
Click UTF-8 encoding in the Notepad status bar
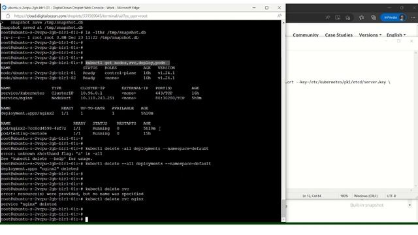pyautogui.click(x=391, y=196)
